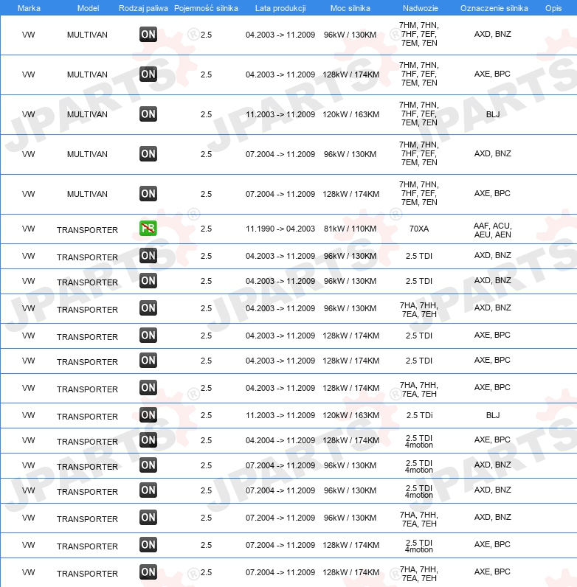This screenshot has height=587, width=577.
Task: Select the power value 81kW / 110KM
Action: coord(350,229)
